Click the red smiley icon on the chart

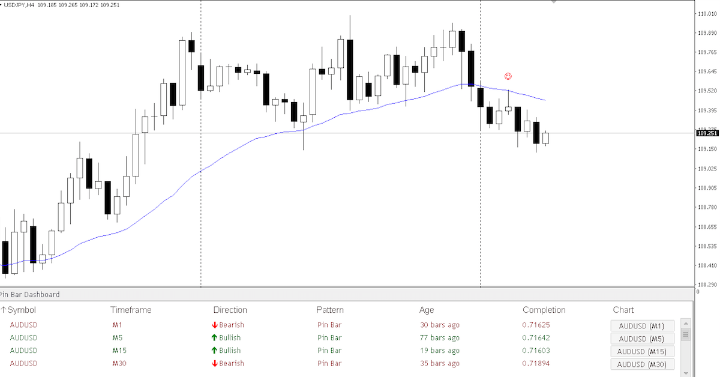point(508,76)
